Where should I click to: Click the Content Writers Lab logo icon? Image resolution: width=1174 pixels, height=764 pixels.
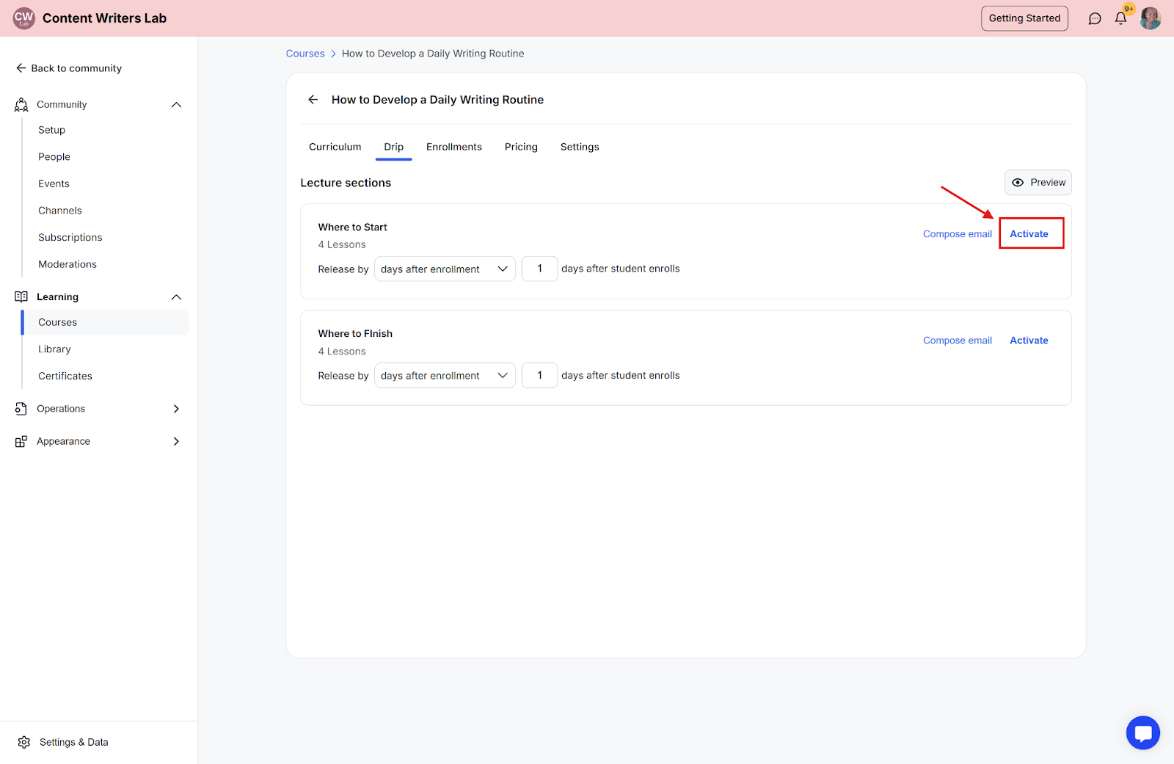point(24,18)
